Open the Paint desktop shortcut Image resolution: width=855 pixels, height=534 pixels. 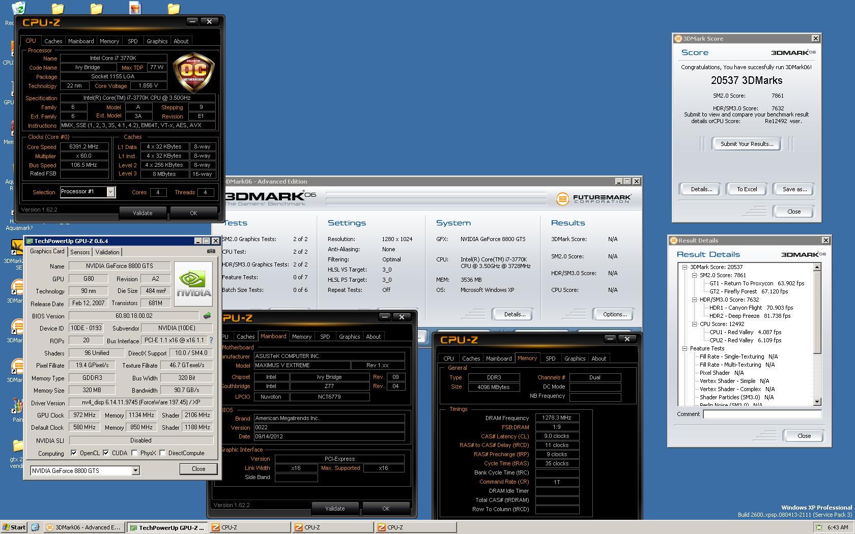pos(18,406)
